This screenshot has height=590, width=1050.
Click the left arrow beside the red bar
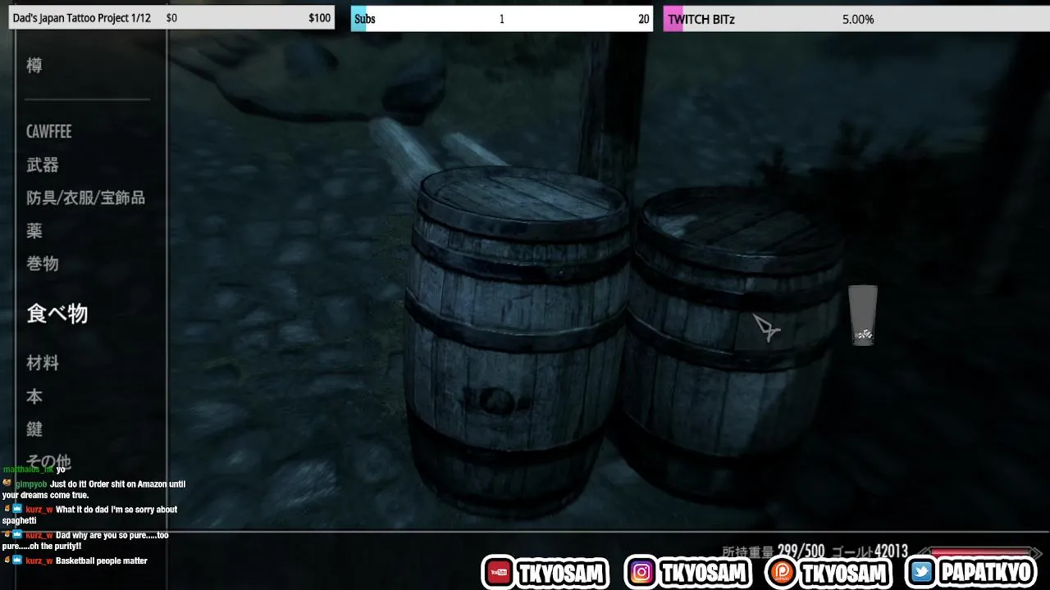(924, 553)
